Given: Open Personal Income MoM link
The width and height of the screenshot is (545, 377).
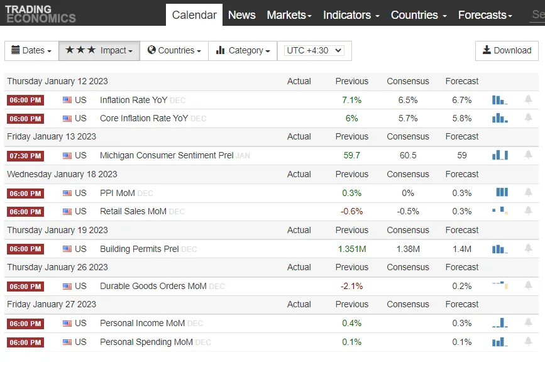Looking at the screenshot, I should pyautogui.click(x=142, y=323).
